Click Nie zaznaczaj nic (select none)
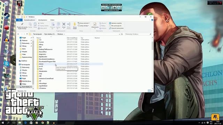The width and height of the screenshot is (223, 125). 115,26
